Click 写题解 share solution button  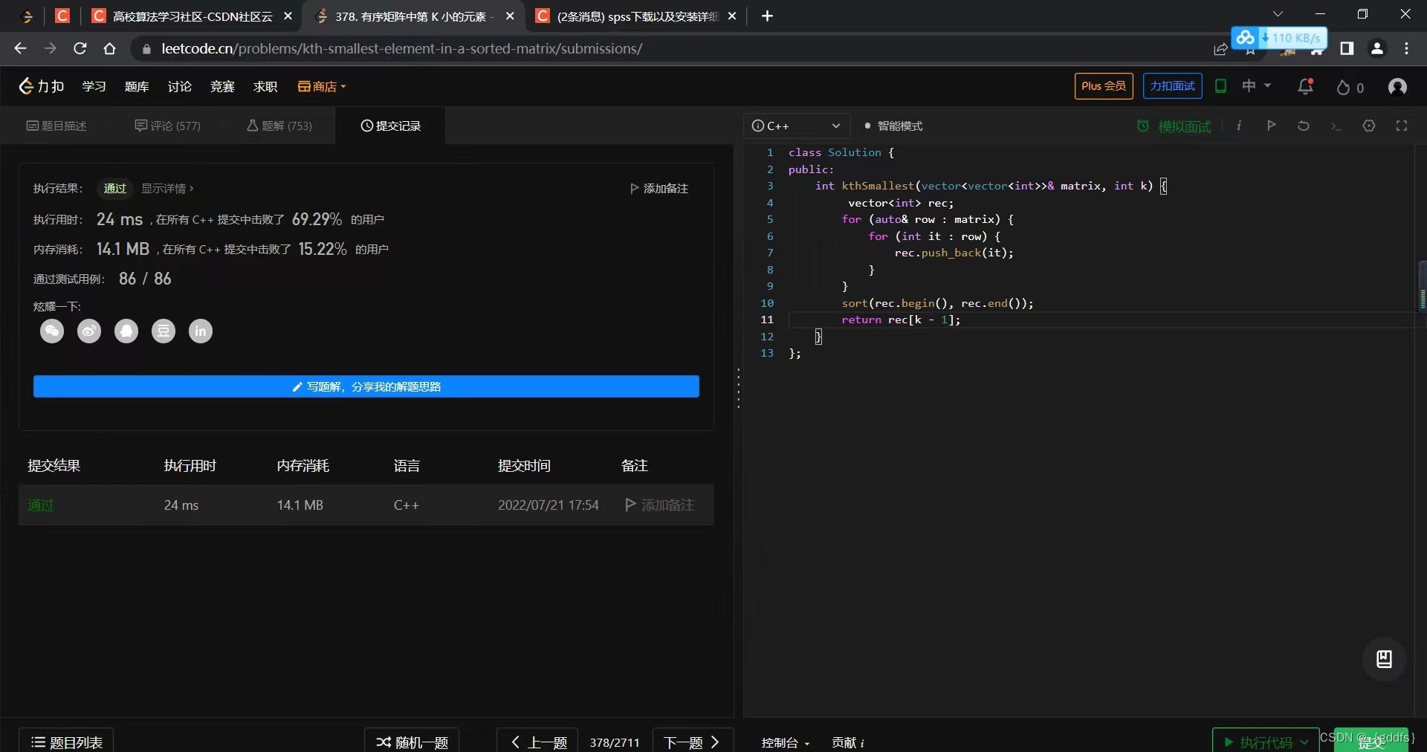click(x=366, y=386)
